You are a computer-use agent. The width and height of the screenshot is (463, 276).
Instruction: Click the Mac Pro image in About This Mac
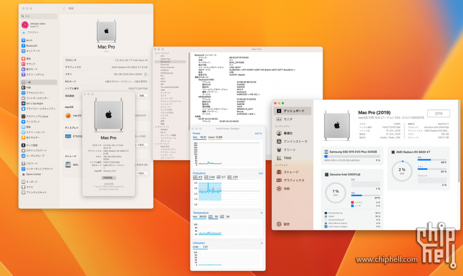[109, 115]
